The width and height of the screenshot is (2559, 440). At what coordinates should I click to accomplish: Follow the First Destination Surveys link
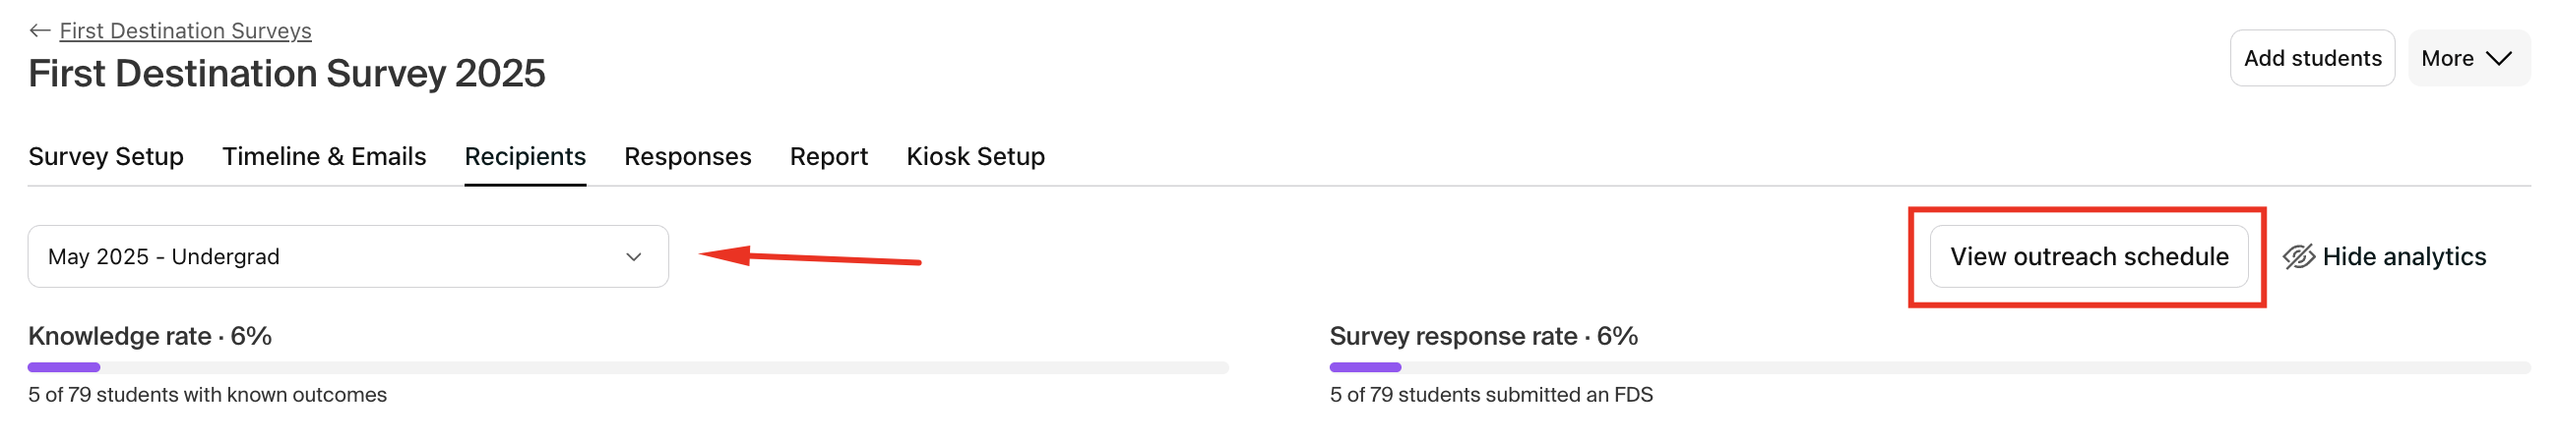point(186,30)
